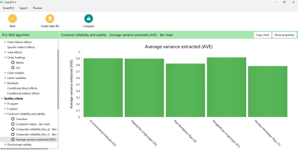Select Composite reliability (rho_c) bar chart

13,134
